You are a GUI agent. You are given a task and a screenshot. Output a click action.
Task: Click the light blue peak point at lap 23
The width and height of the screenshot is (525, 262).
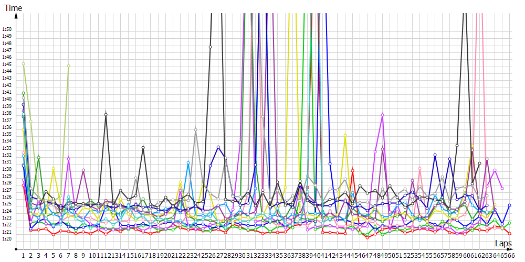[188, 163]
